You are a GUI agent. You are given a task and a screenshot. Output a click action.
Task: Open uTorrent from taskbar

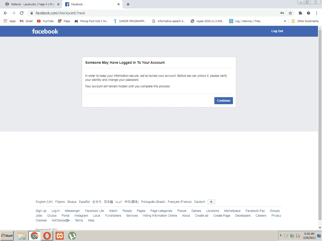pyautogui.click(x=72, y=236)
